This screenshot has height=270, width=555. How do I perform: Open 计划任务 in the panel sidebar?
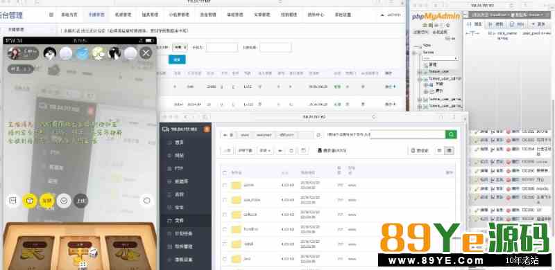click(183, 233)
